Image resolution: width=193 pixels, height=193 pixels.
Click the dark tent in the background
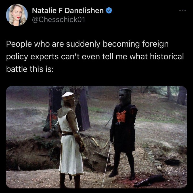pyautogui.click(x=69, y=109)
